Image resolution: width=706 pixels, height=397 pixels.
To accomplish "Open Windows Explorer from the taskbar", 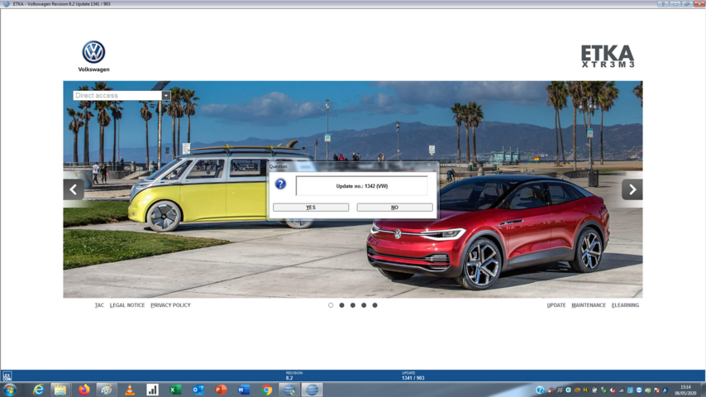I will tap(60, 390).
